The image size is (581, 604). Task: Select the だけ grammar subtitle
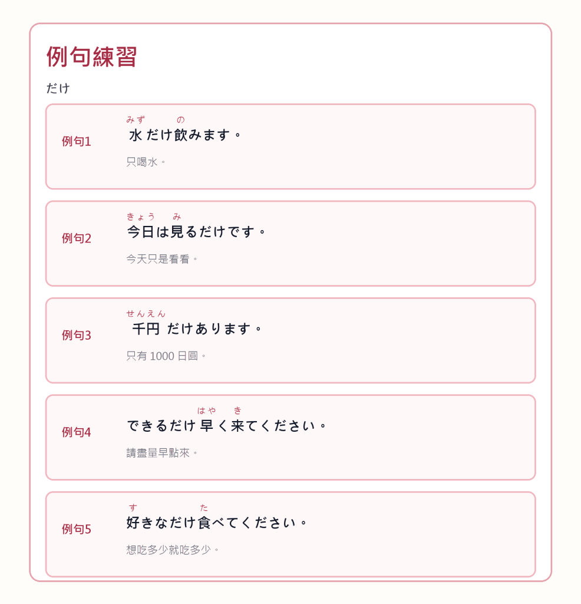[58, 88]
